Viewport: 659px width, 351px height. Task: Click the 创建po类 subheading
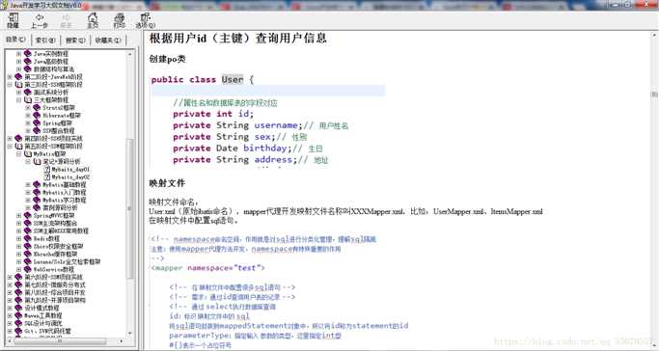click(167, 59)
